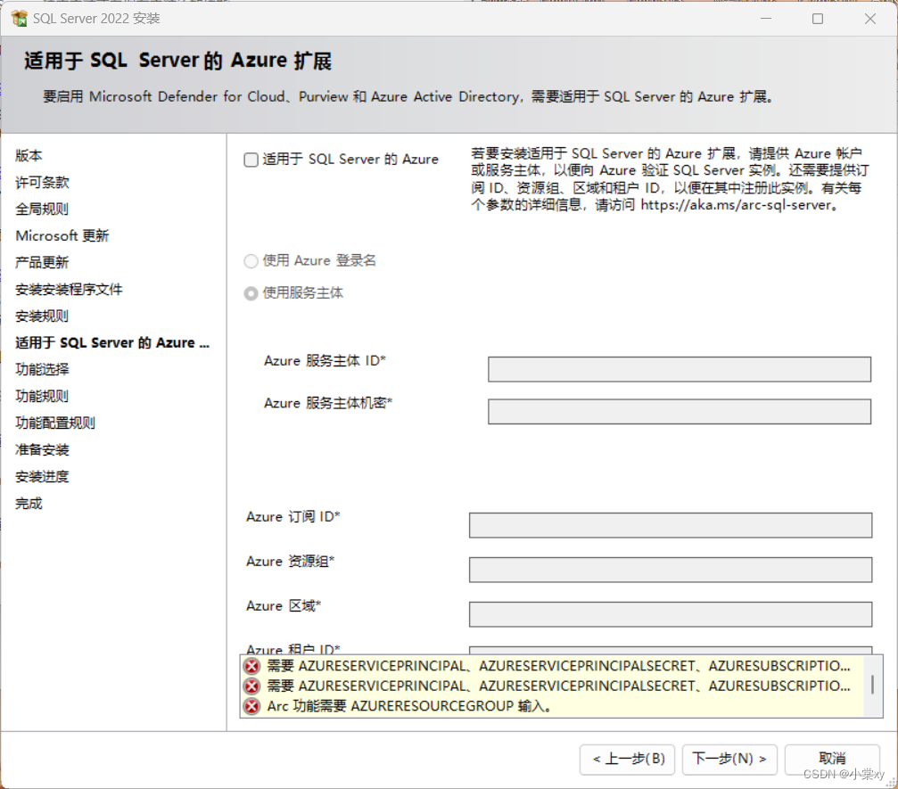The width and height of the screenshot is (898, 789).
Task: Click the Azure 订阅 ID input field
Action: click(x=670, y=525)
